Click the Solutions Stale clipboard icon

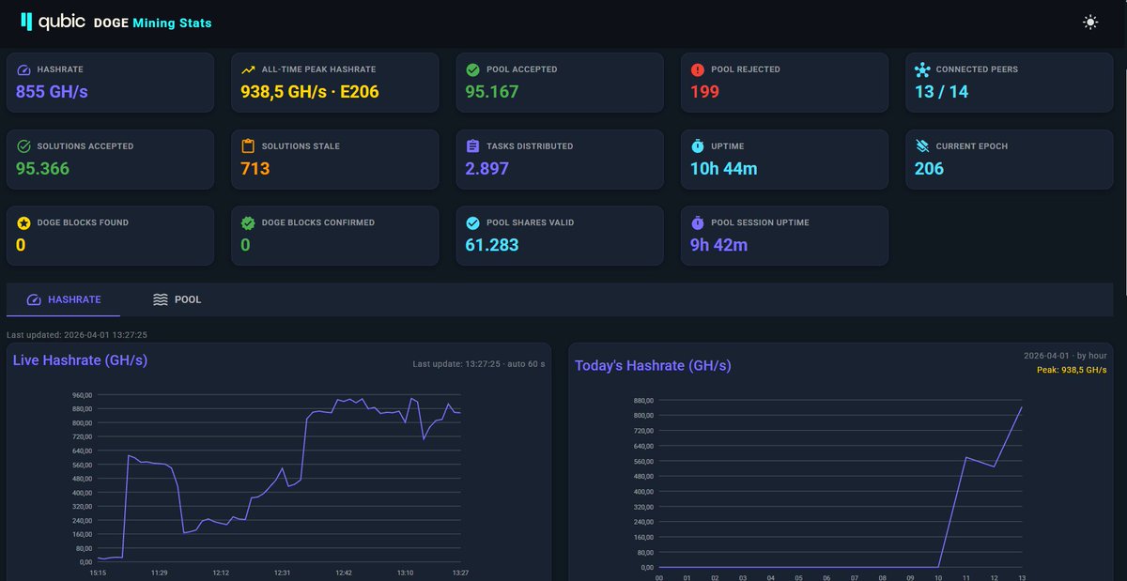(x=249, y=146)
